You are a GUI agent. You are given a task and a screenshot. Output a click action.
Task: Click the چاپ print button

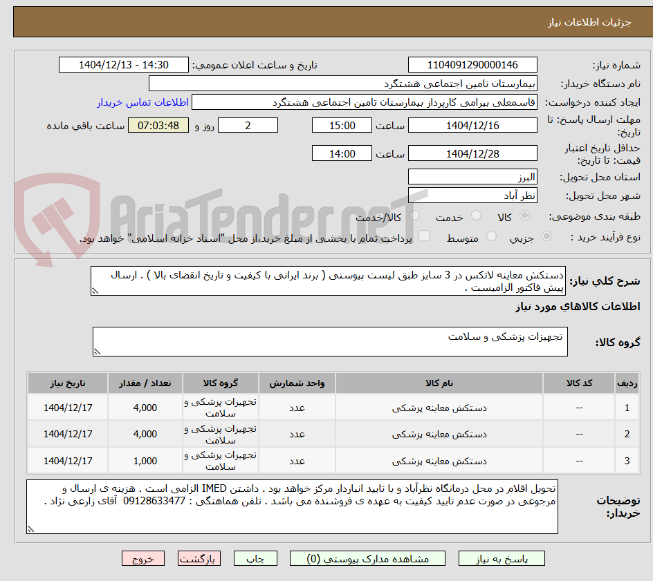coord(255,558)
